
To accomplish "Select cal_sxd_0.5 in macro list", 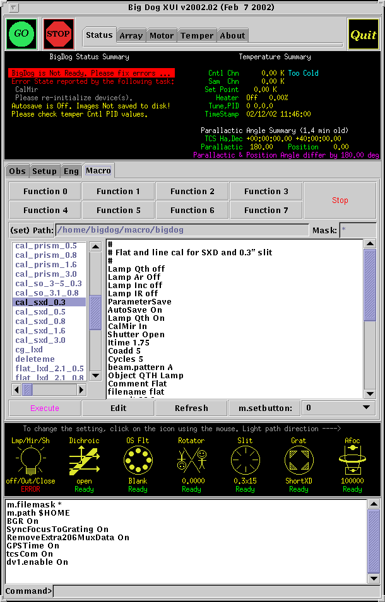I will point(49,312).
